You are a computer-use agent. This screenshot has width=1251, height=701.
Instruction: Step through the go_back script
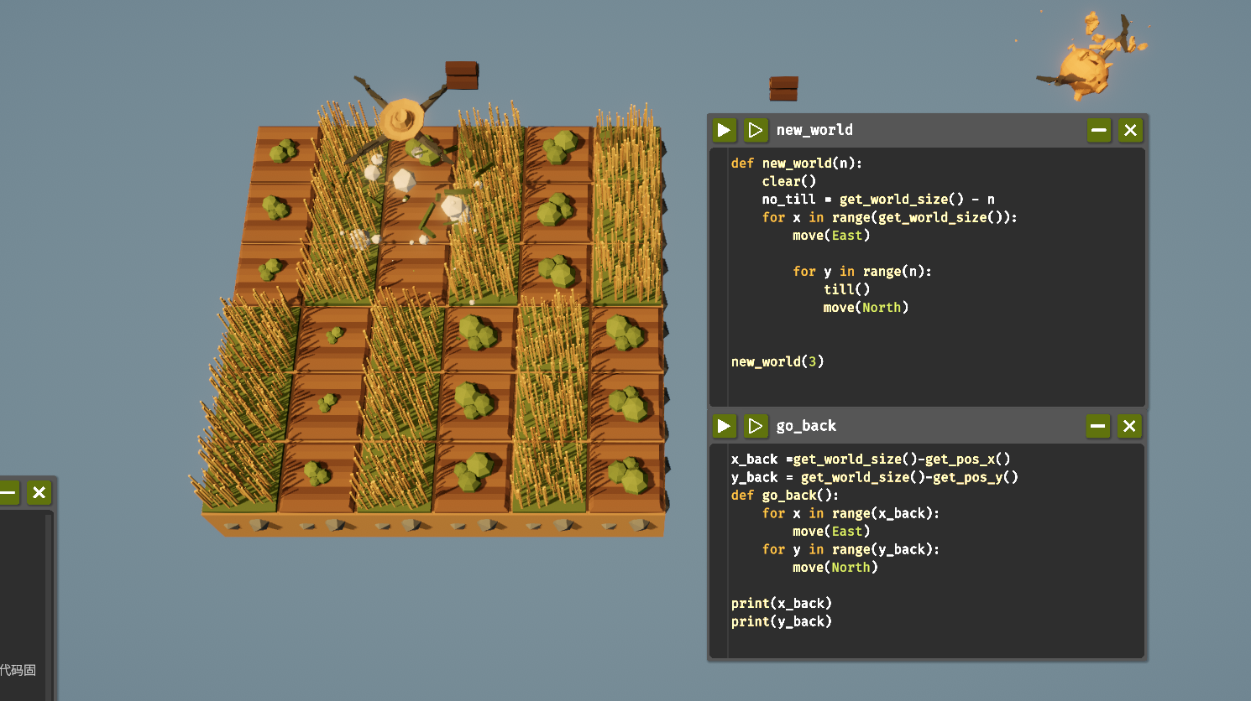pos(755,426)
